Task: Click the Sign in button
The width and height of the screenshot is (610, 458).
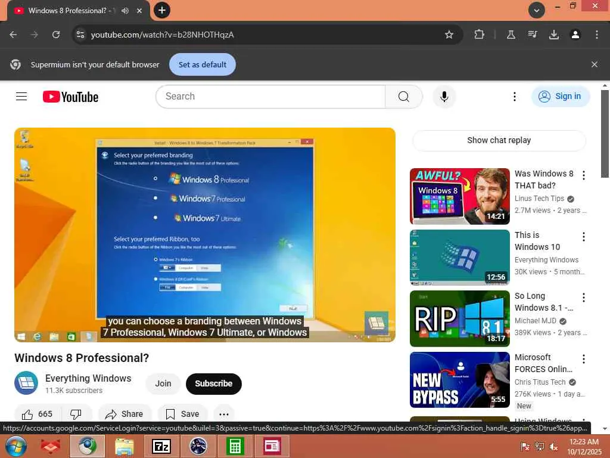Action: pos(560,96)
